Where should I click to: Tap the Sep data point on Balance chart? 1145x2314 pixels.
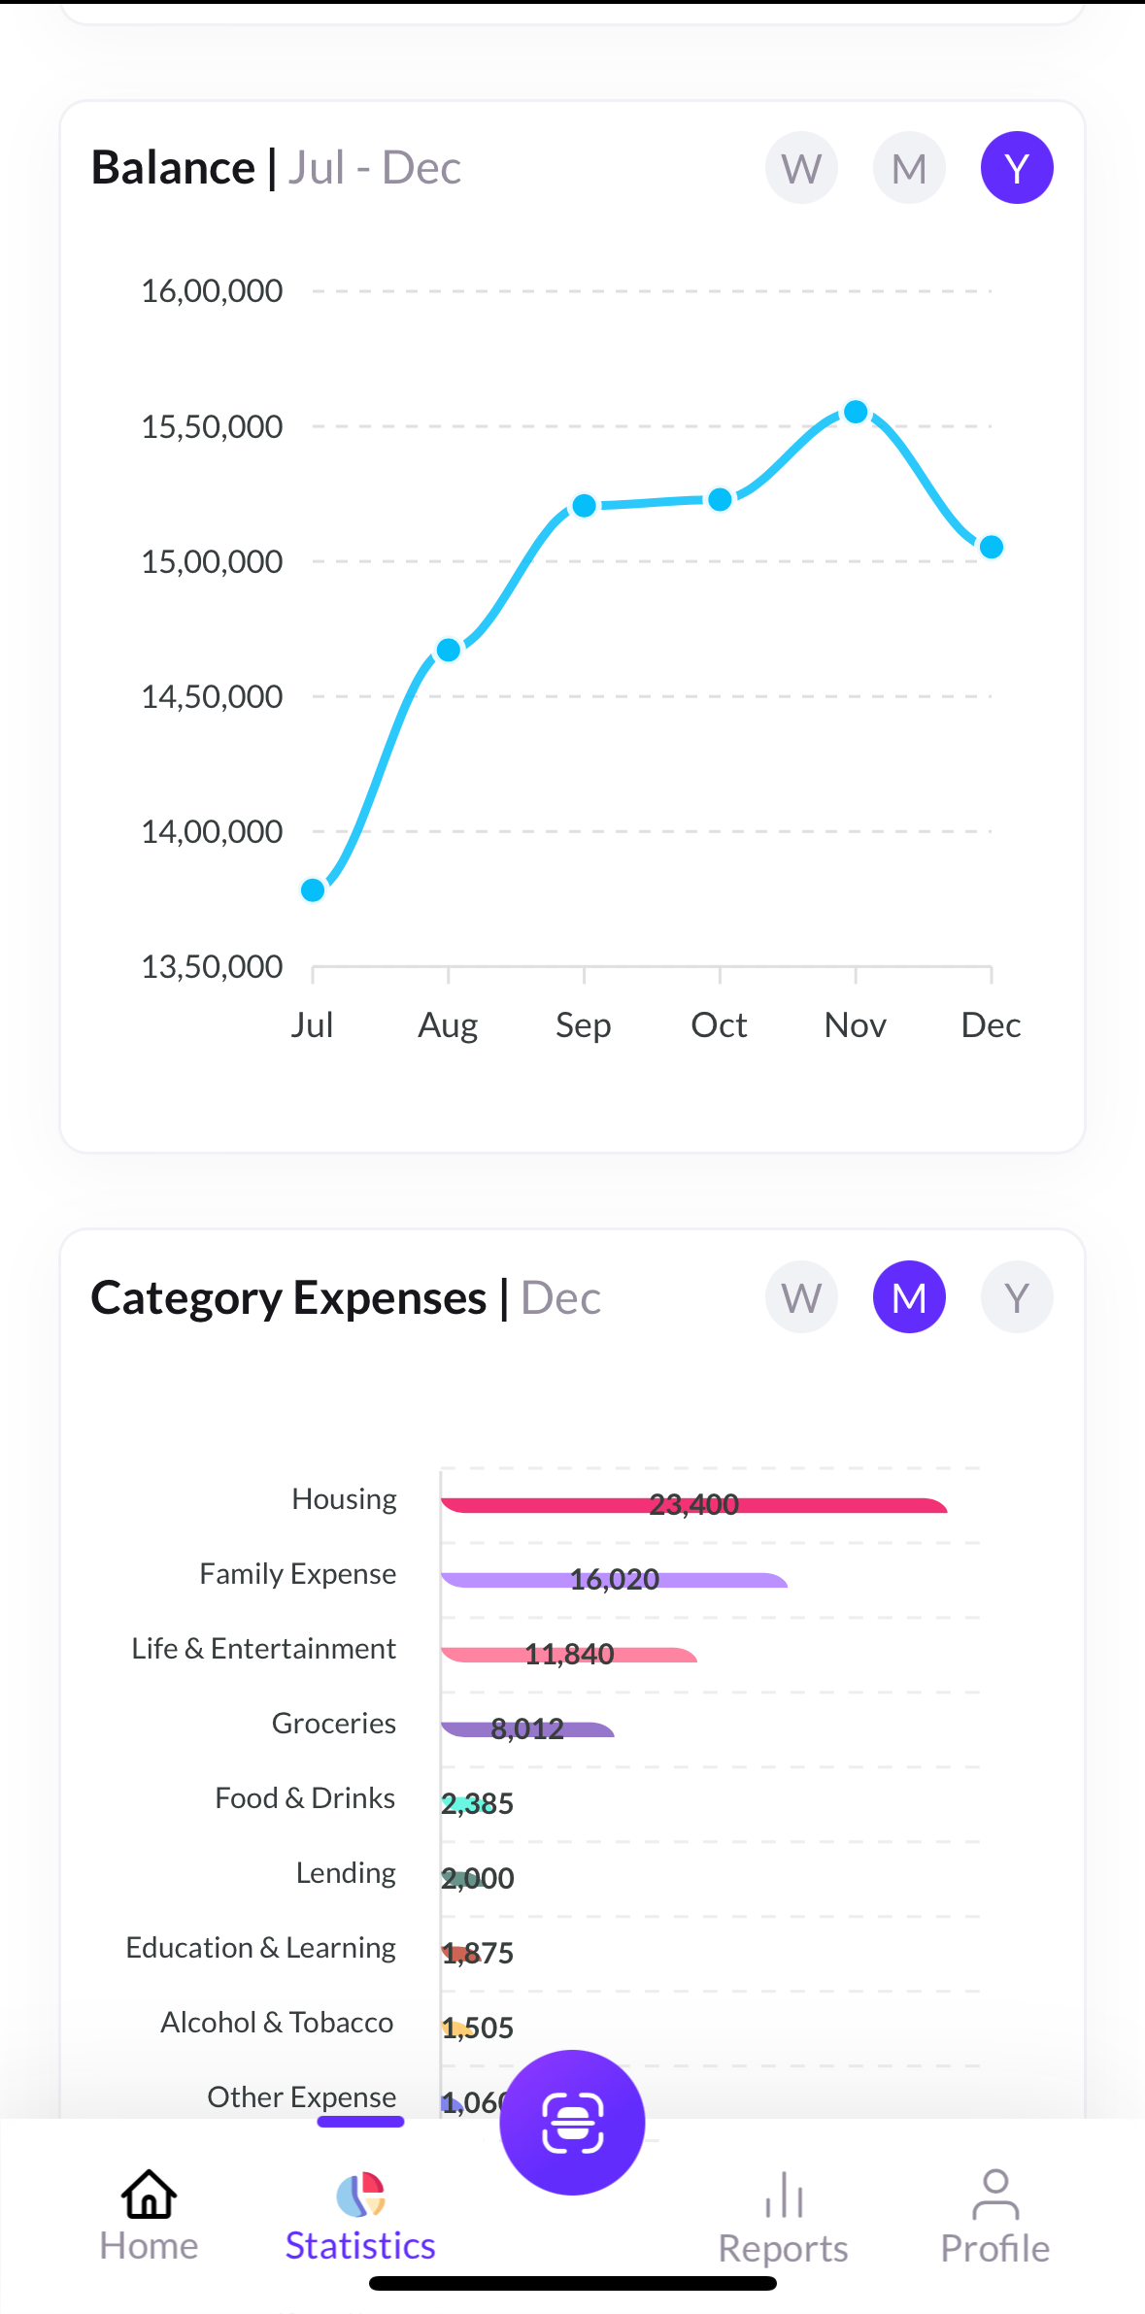[x=584, y=506]
